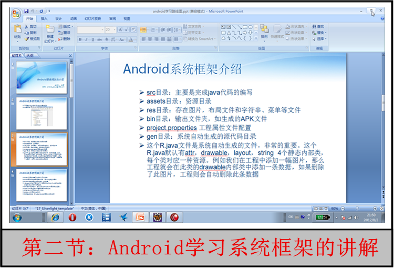The height and width of the screenshot is (268, 394).
Task: Open the 对齐文本 align text options
Action: [x=193, y=33]
